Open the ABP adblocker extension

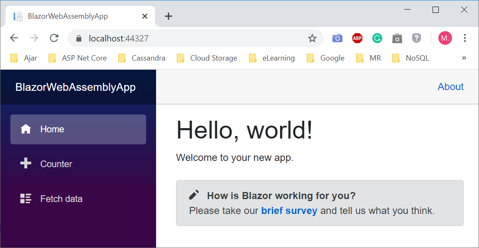(357, 38)
